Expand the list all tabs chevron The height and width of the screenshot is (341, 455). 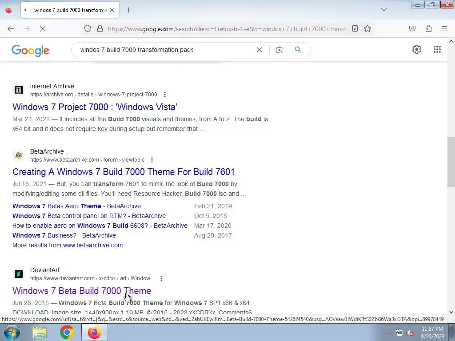pyautogui.click(x=383, y=10)
